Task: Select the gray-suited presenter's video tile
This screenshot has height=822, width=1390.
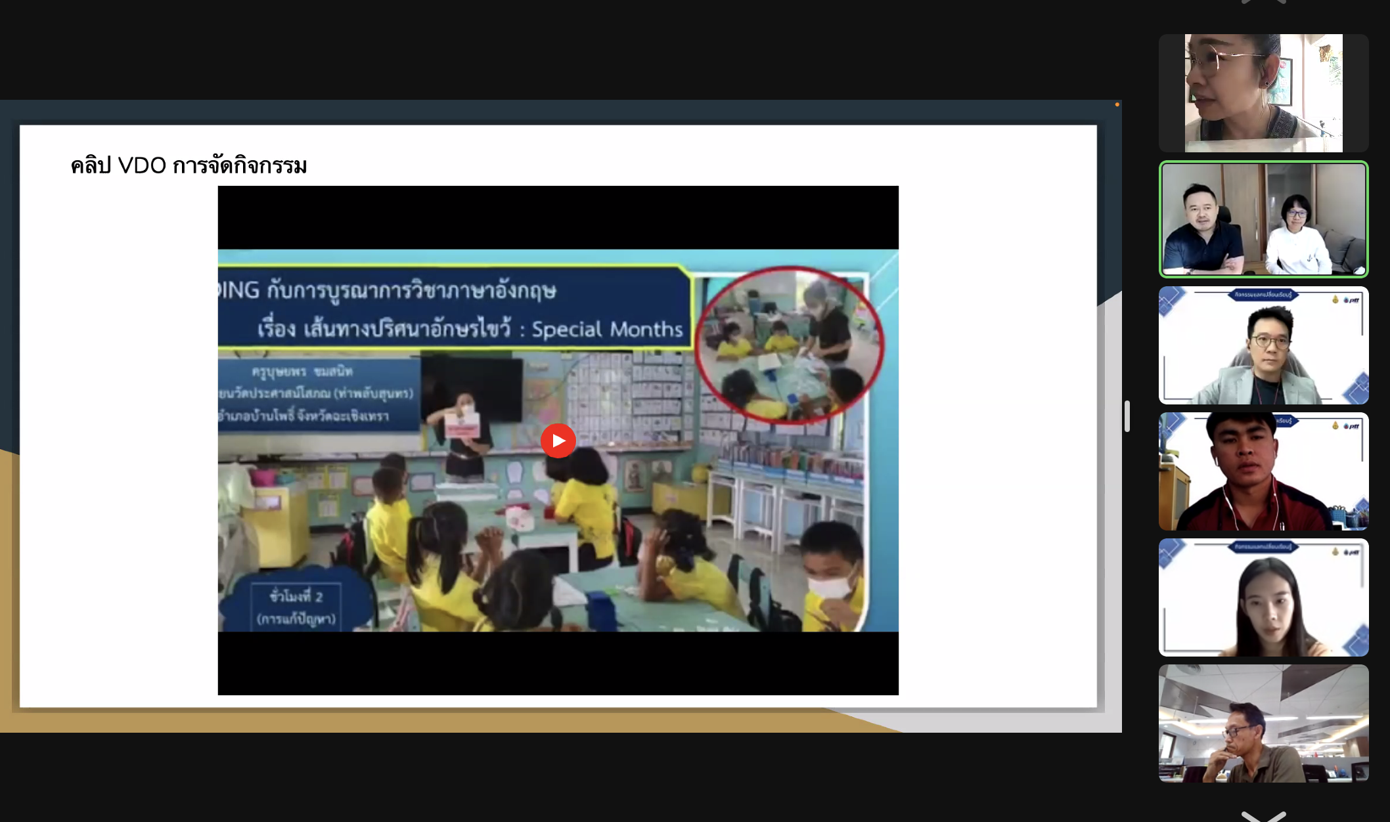Action: [1263, 346]
